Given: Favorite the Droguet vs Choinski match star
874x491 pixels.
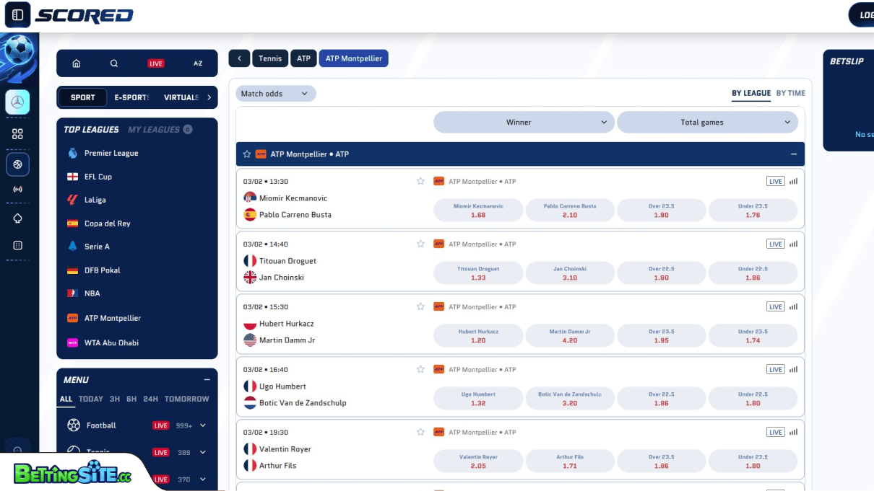Looking at the screenshot, I should 420,244.
